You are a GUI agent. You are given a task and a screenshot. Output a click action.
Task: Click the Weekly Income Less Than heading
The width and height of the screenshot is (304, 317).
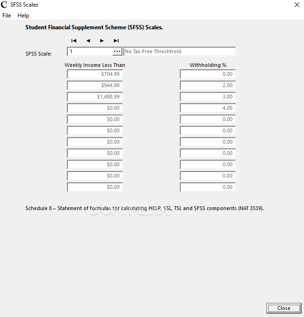95,65
